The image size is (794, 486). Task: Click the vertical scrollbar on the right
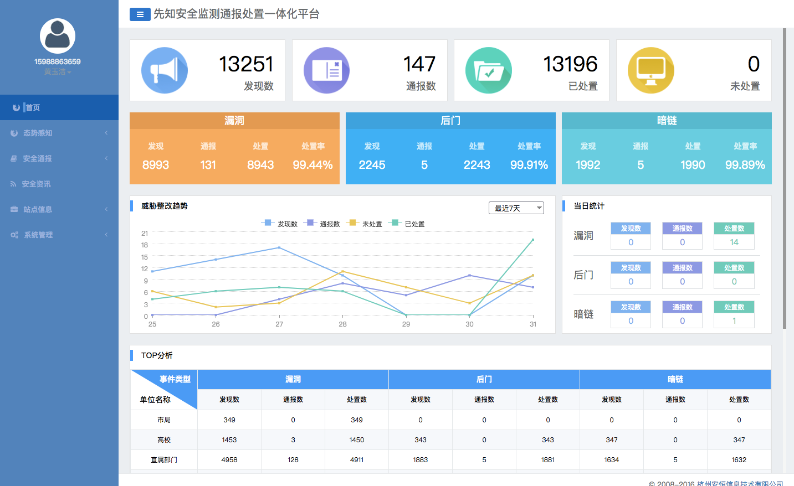pos(784,177)
